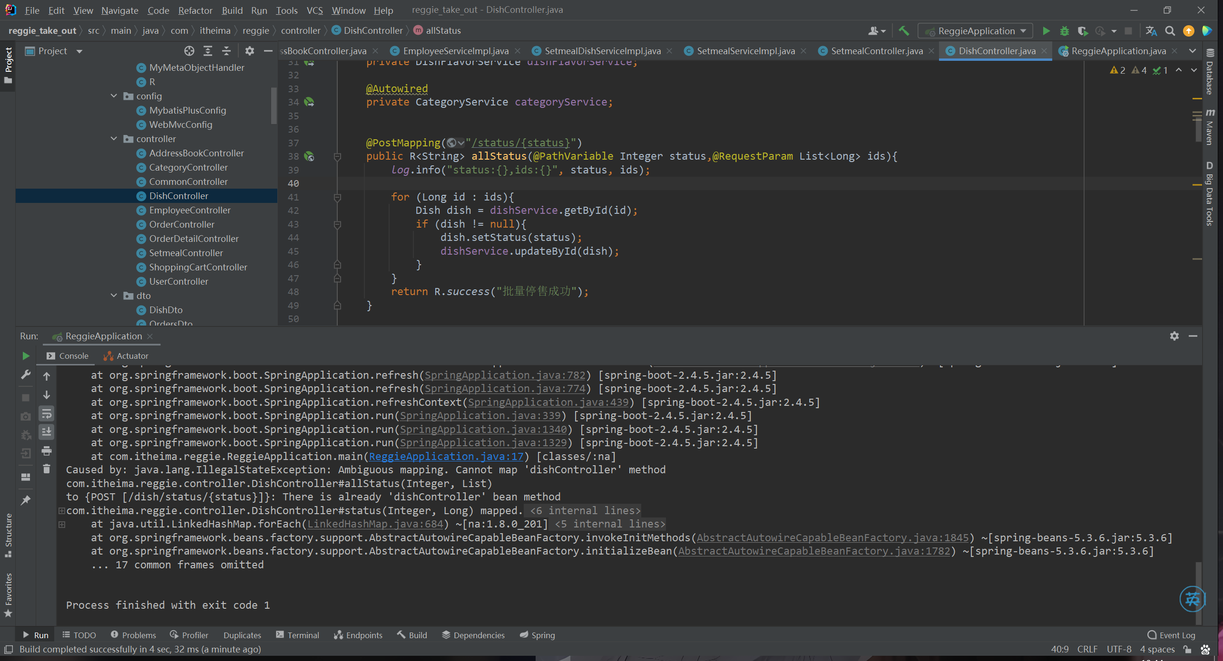This screenshot has height=661, width=1223.
Task: Click the Build project hammer icon
Action: (903, 31)
